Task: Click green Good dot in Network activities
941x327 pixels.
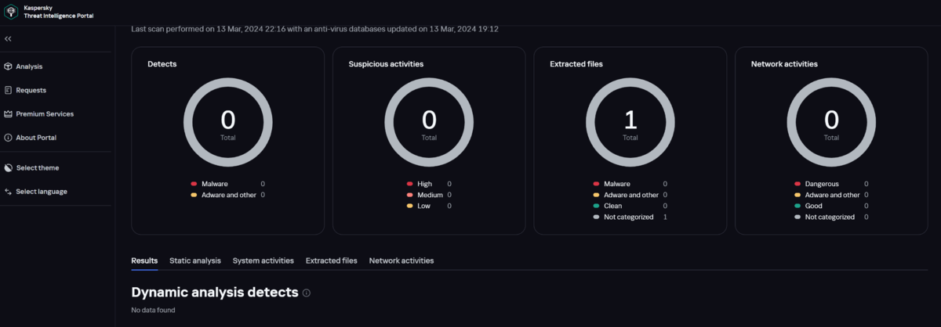Action: click(x=797, y=206)
